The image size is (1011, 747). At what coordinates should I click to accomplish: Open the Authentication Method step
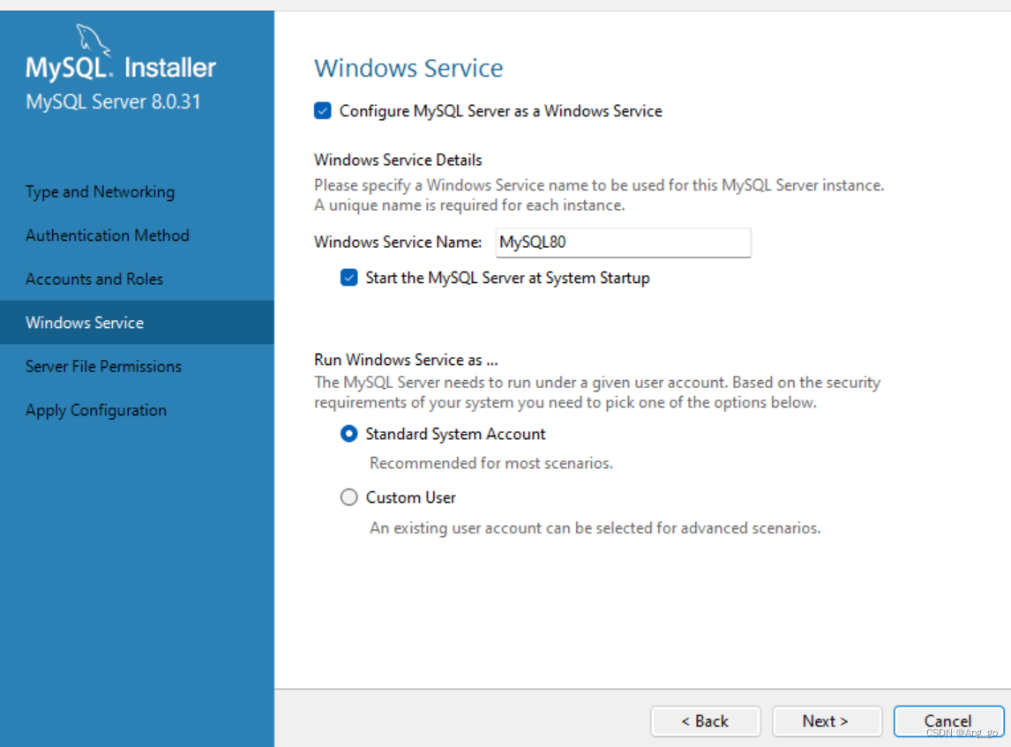[x=108, y=235]
